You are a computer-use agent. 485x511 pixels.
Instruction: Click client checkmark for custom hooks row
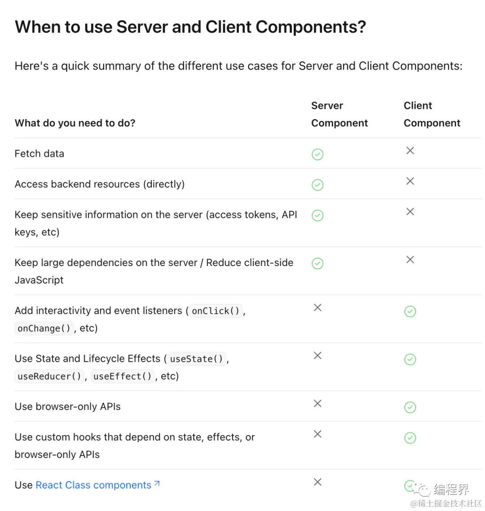[410, 438]
